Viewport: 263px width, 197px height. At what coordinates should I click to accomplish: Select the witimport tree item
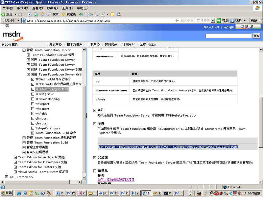pos(42,104)
